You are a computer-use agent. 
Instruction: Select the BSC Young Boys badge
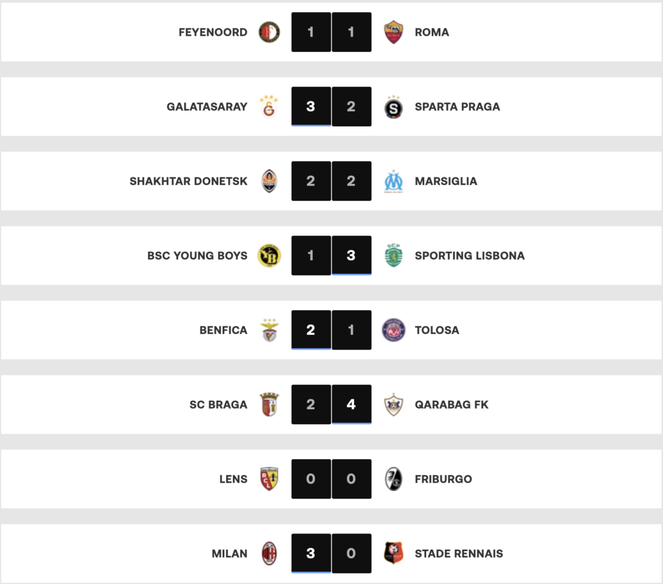pyautogui.click(x=269, y=256)
